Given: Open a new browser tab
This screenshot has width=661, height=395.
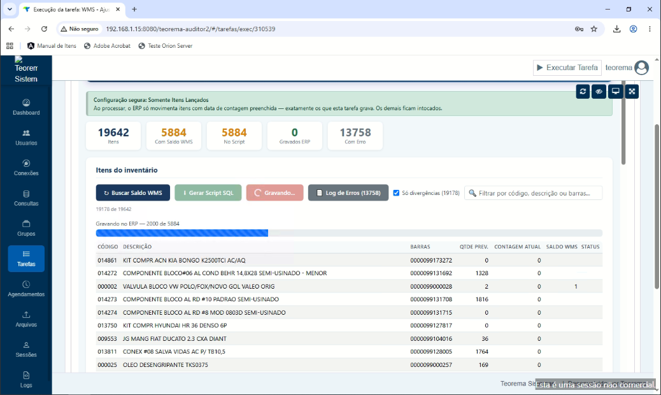Looking at the screenshot, I should (x=134, y=10).
